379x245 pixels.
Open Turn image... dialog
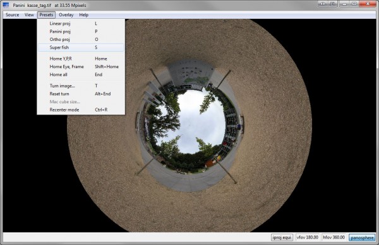point(81,86)
